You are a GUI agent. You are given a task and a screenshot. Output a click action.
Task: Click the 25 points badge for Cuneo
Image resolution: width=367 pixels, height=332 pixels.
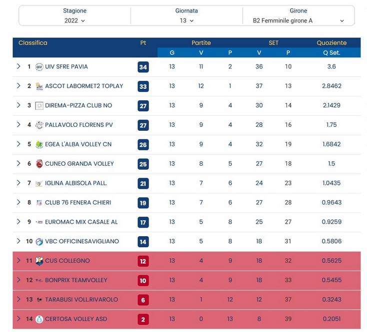coord(143,164)
